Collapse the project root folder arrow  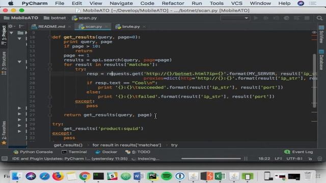click(x=11, y=33)
